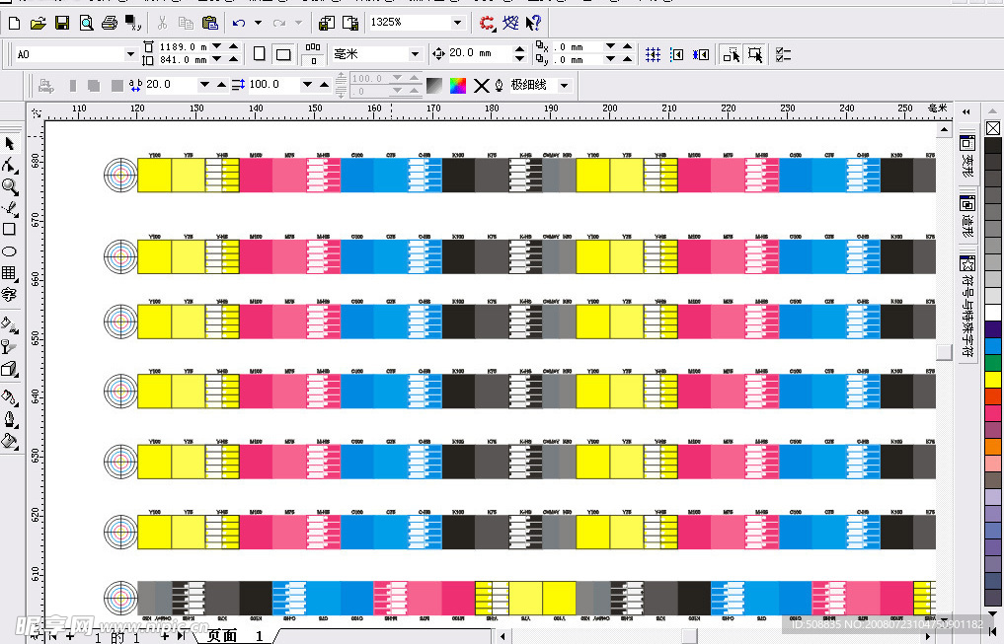Choose the Rectangle drawing tool
The height and width of the screenshot is (644, 1004).
coord(10,229)
